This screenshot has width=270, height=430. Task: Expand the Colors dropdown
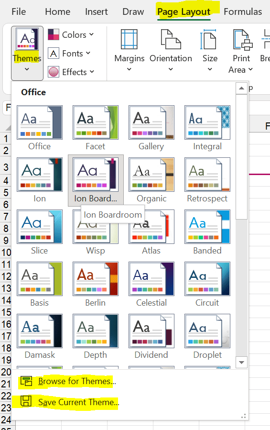(71, 35)
